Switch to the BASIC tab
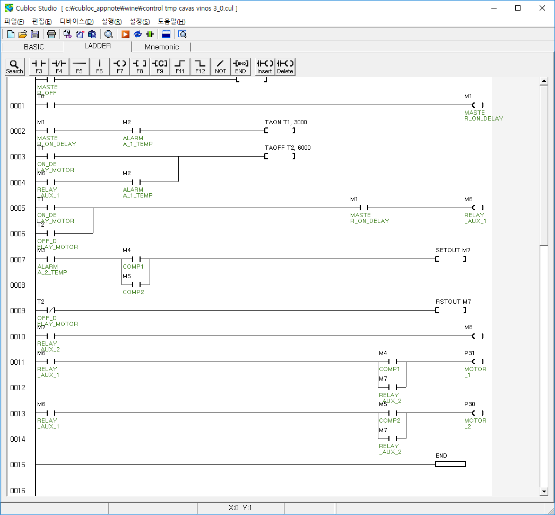This screenshot has width=555, height=515. [x=34, y=47]
